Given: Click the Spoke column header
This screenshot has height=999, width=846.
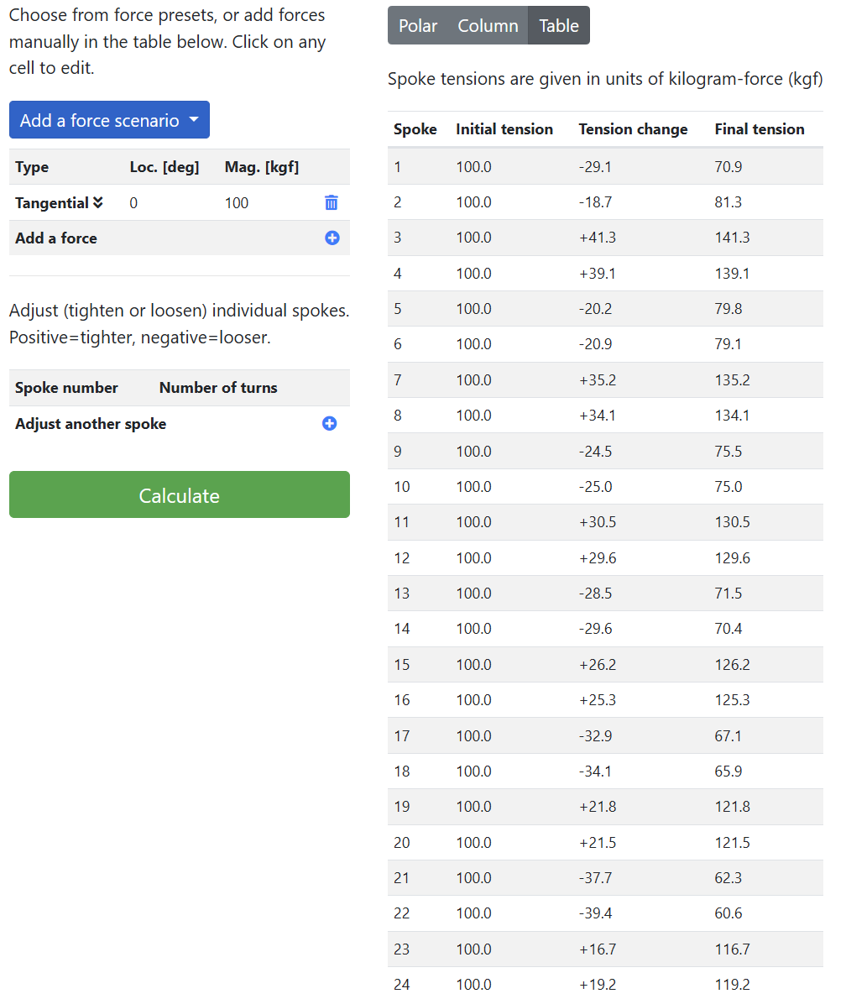Looking at the screenshot, I should pyautogui.click(x=415, y=129).
